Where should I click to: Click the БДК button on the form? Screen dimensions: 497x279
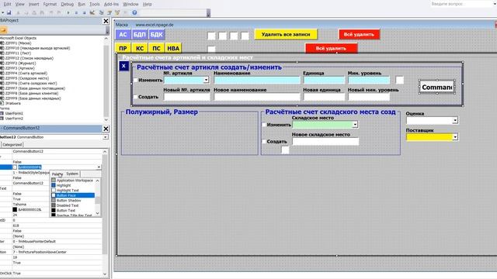pos(156,34)
